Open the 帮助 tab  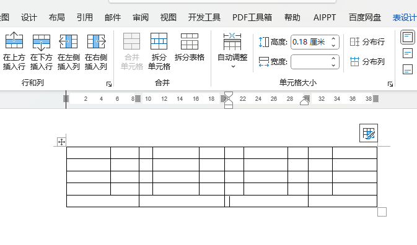coord(292,17)
